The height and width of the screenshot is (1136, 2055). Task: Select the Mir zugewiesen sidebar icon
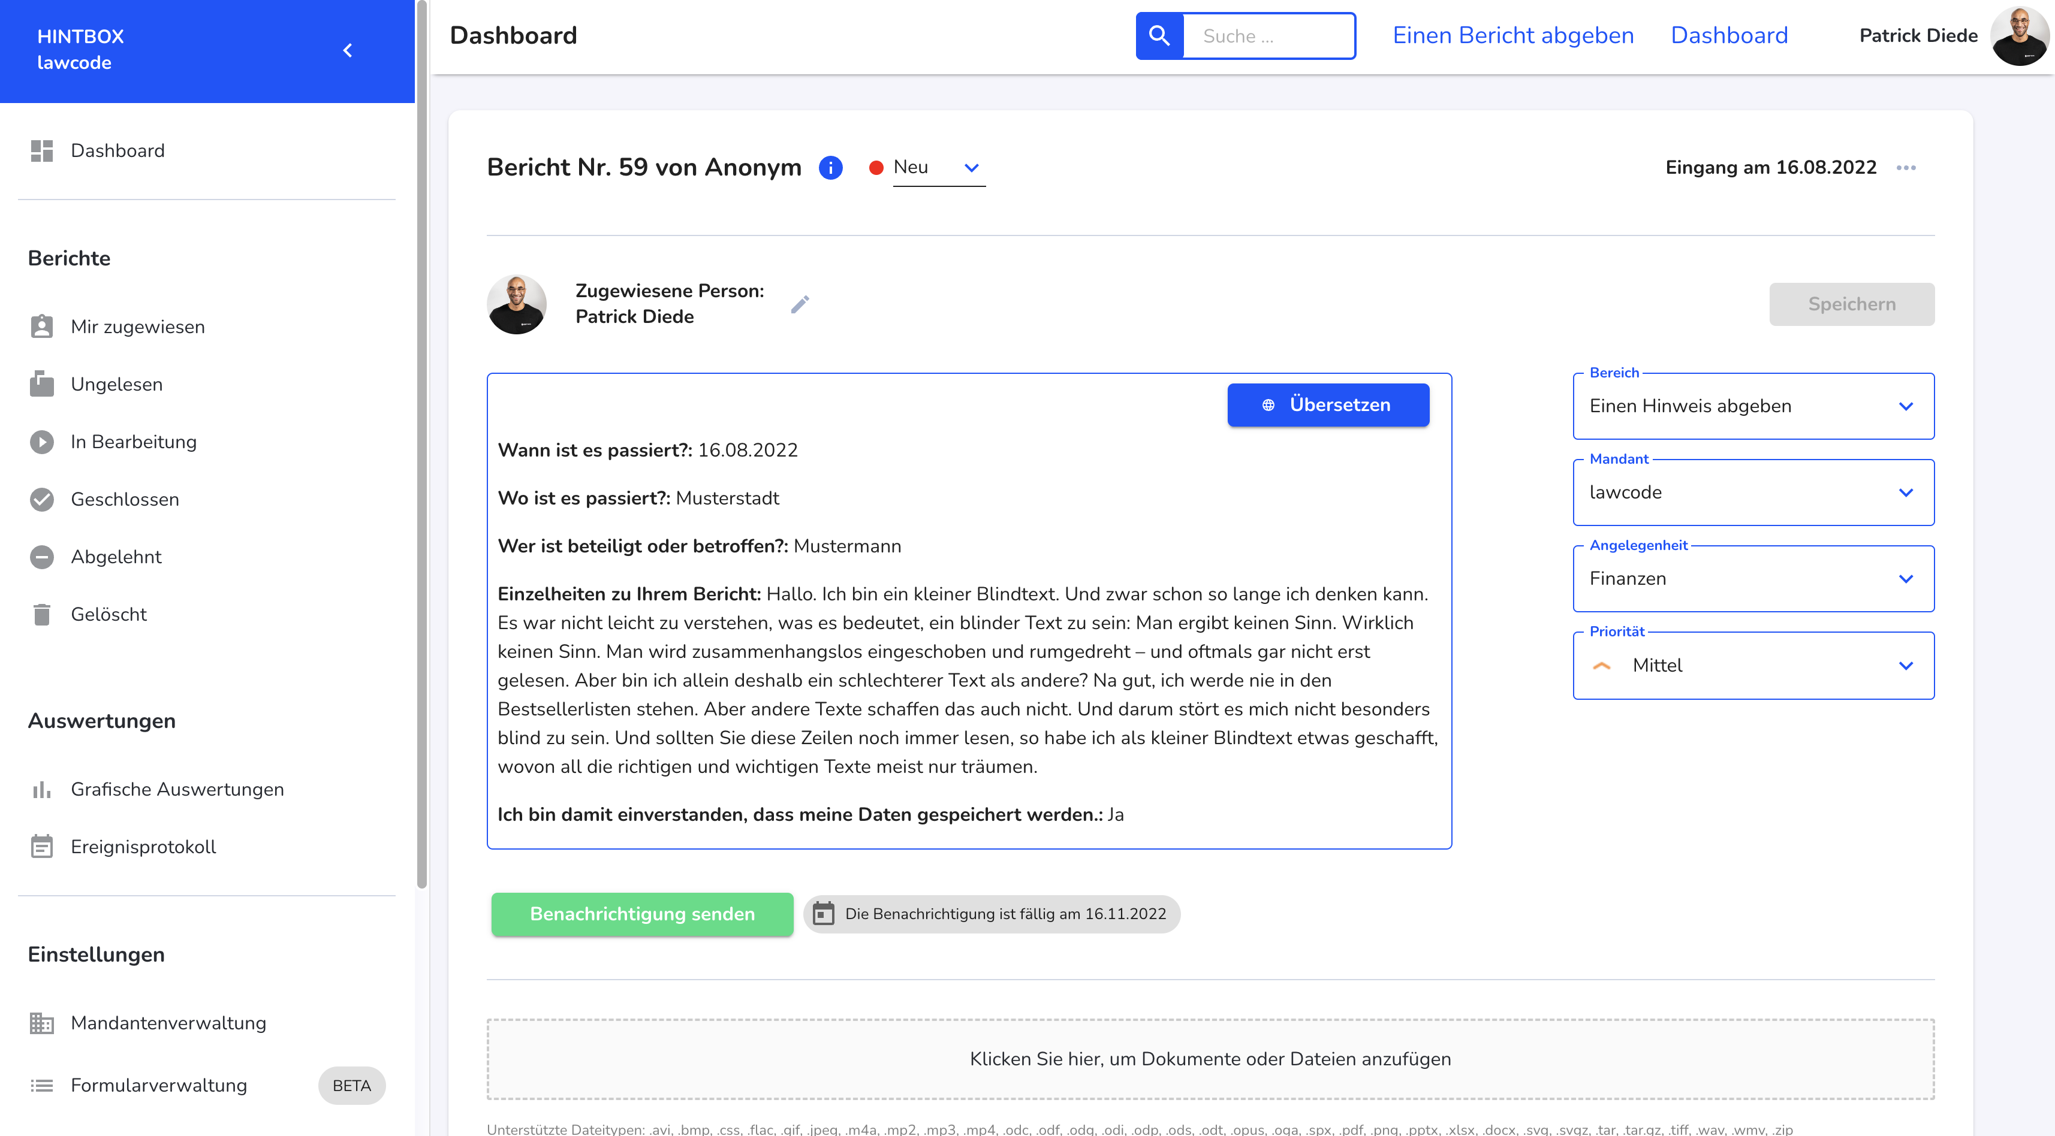(41, 326)
